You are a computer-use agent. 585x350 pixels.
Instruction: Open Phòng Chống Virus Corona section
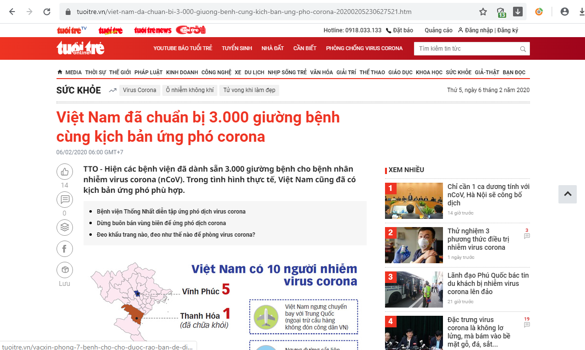tap(364, 48)
